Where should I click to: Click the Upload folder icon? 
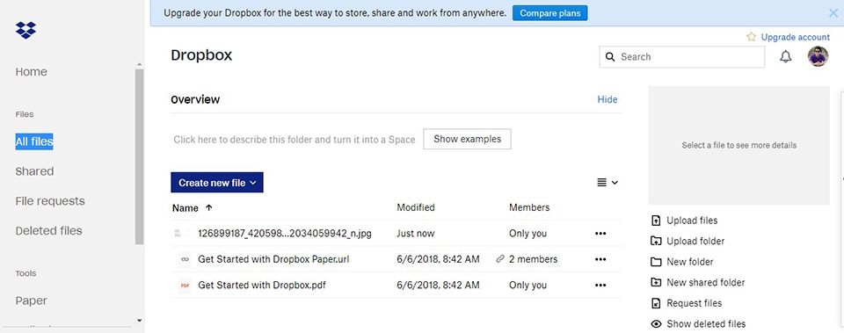click(x=656, y=241)
